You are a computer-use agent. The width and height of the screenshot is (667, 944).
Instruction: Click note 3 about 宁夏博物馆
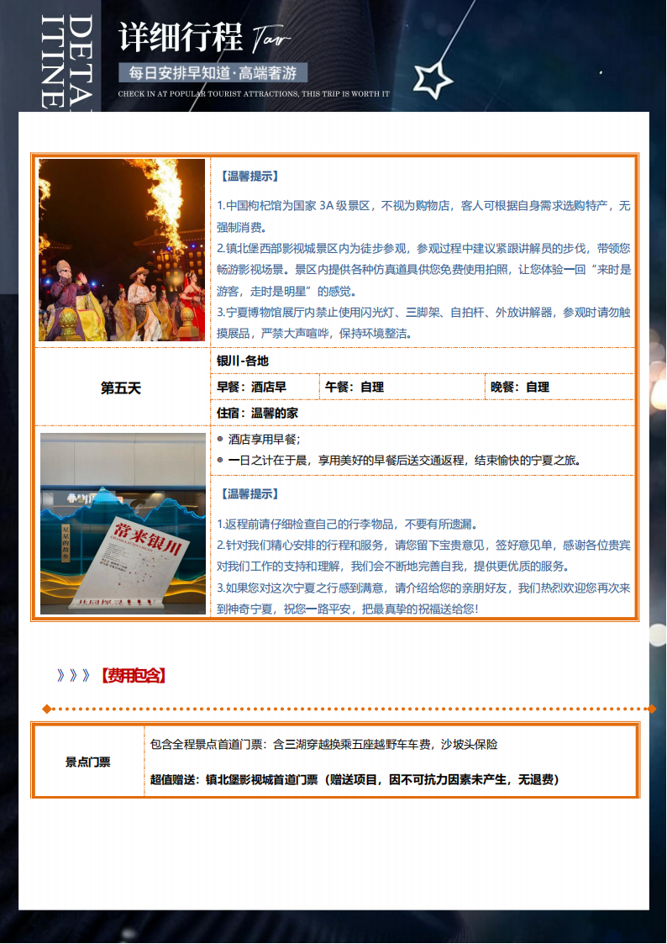click(423, 323)
